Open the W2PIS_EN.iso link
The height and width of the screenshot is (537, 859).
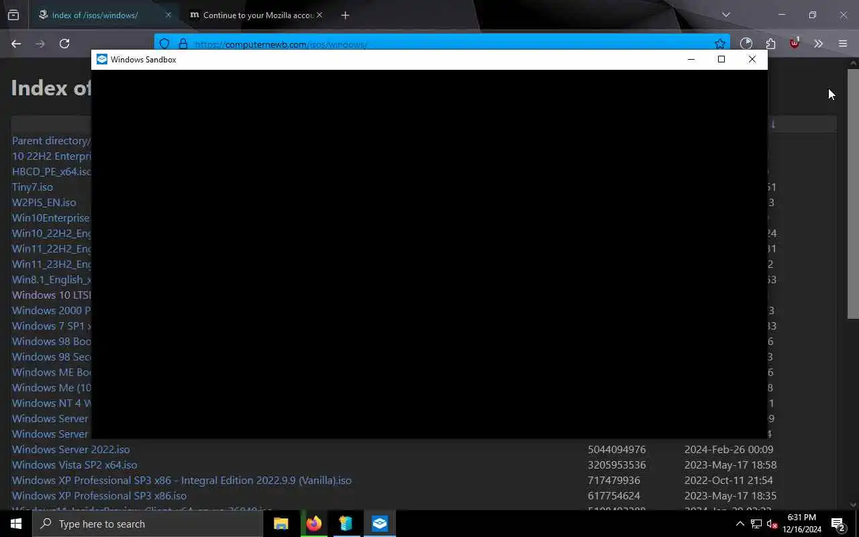click(44, 202)
